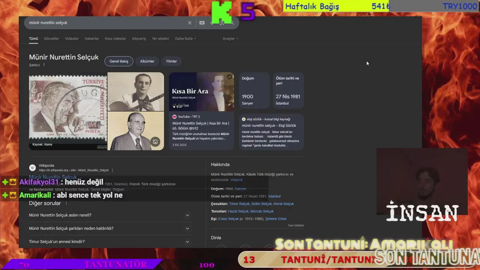Select the Albümler chip
The image size is (480, 270).
(x=147, y=61)
